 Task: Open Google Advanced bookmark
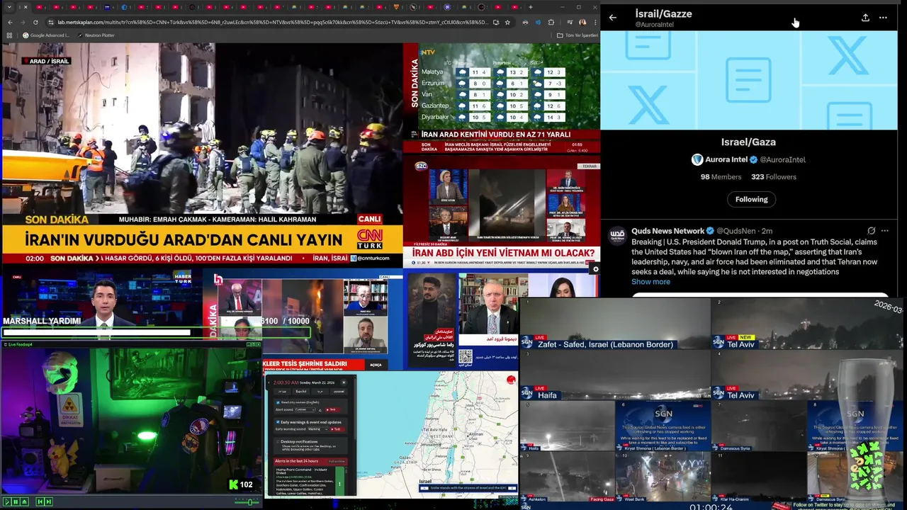45,35
